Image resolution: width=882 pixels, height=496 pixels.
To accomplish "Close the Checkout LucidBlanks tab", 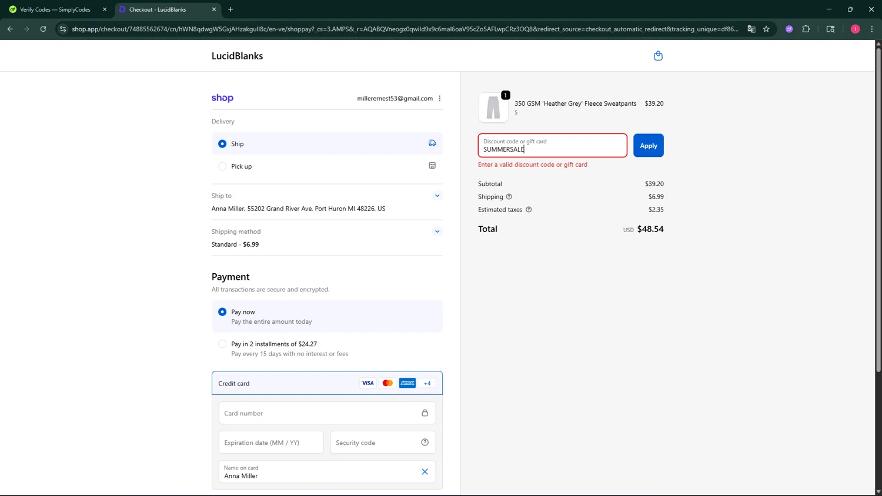I will pyautogui.click(x=214, y=9).
